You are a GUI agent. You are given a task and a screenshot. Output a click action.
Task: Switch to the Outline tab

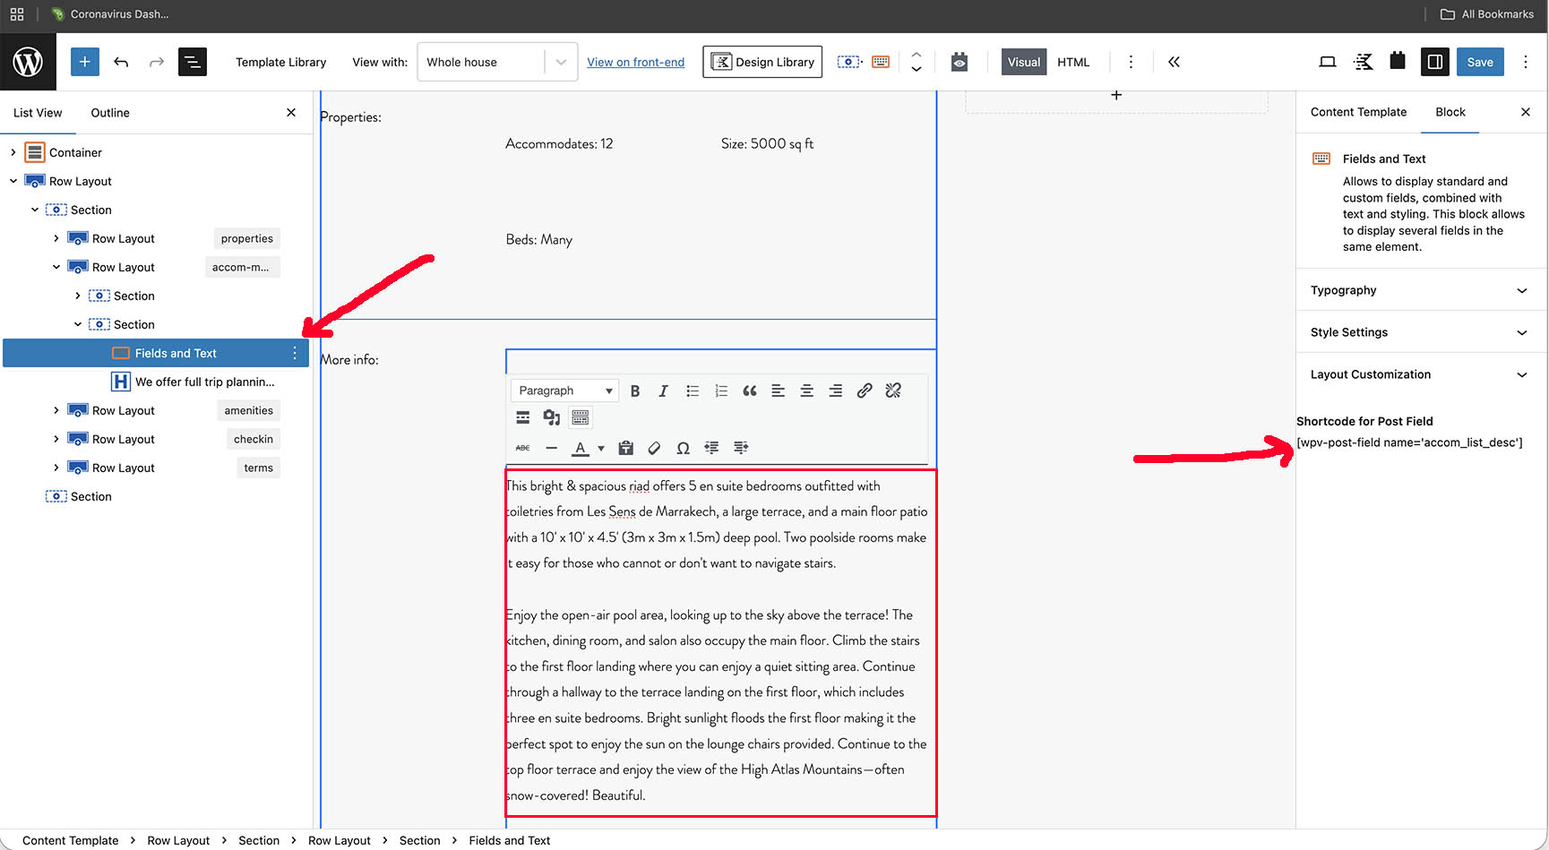[x=110, y=113]
